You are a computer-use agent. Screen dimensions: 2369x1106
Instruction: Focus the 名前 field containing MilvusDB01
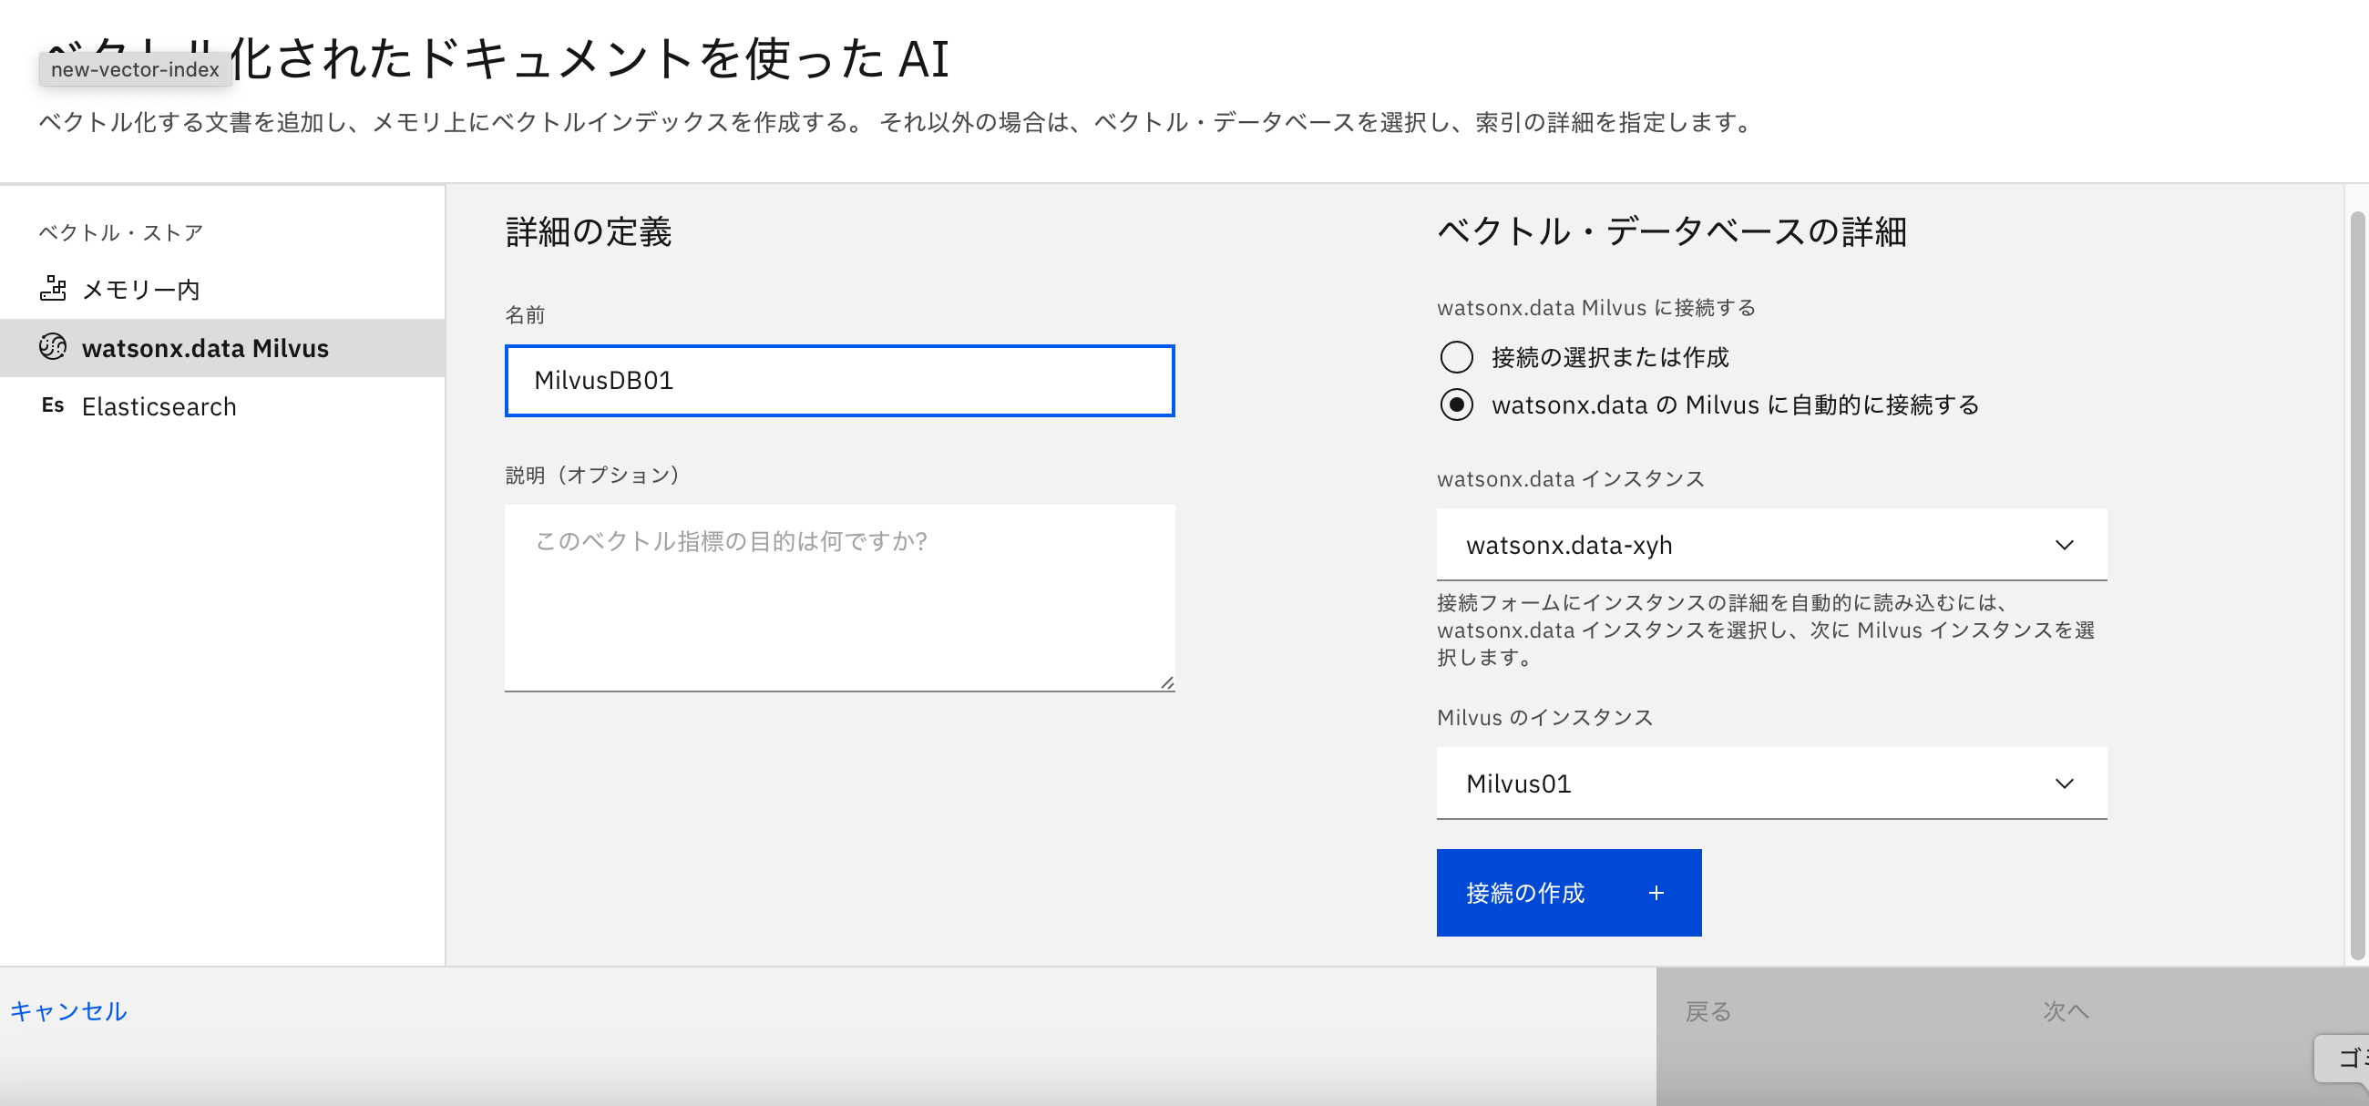pyautogui.click(x=838, y=380)
